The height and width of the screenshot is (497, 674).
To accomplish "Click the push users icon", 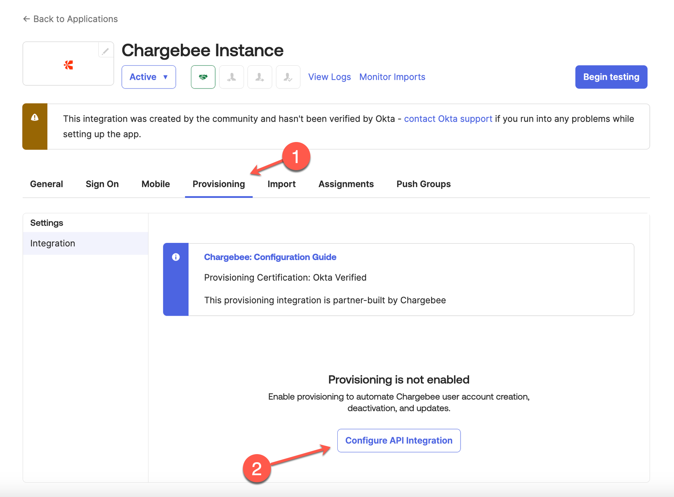I will coord(259,77).
